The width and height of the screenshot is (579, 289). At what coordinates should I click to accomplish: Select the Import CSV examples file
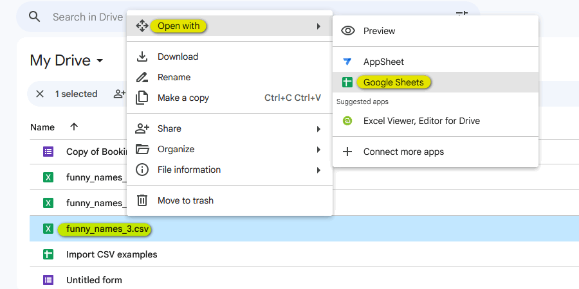[304, 254]
